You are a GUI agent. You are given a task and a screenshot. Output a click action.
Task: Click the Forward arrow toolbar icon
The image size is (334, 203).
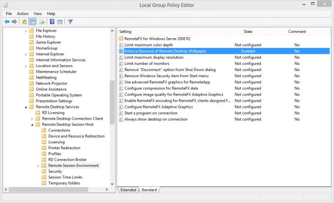pyautogui.click(x=14, y=21)
